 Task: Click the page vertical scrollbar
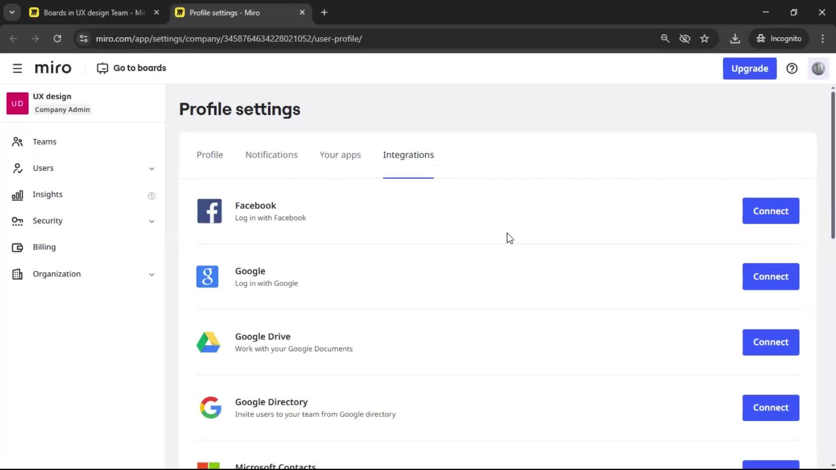(833, 165)
